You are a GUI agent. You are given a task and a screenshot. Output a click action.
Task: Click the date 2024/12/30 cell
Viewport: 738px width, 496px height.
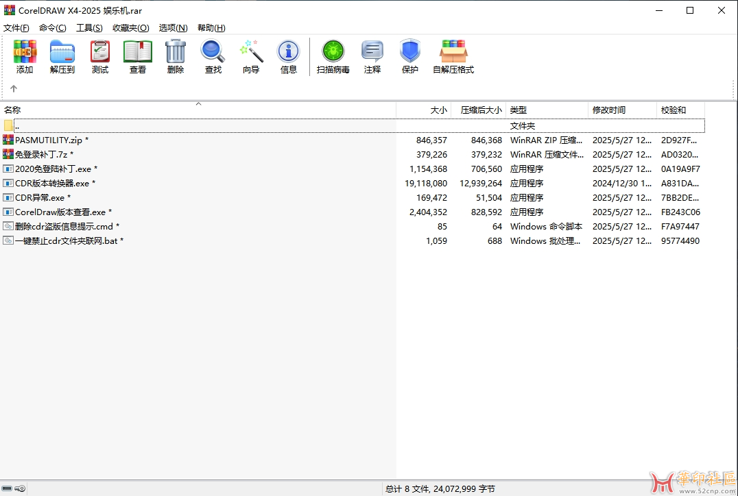click(x=622, y=184)
